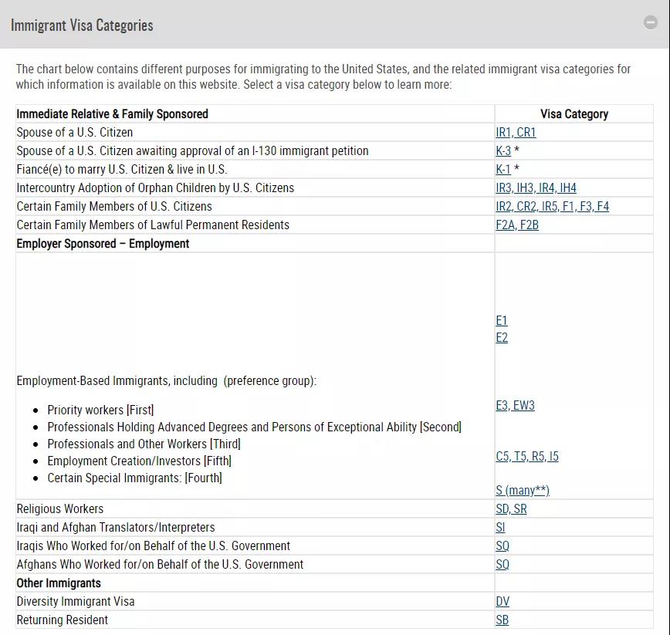Open the SB returning resident link

[502, 620]
